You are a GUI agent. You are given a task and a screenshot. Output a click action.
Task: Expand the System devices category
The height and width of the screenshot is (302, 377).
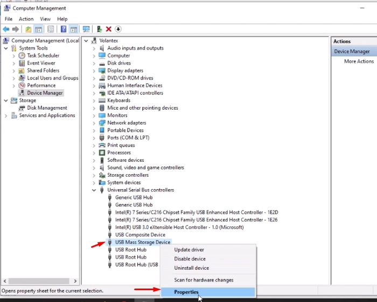point(94,183)
